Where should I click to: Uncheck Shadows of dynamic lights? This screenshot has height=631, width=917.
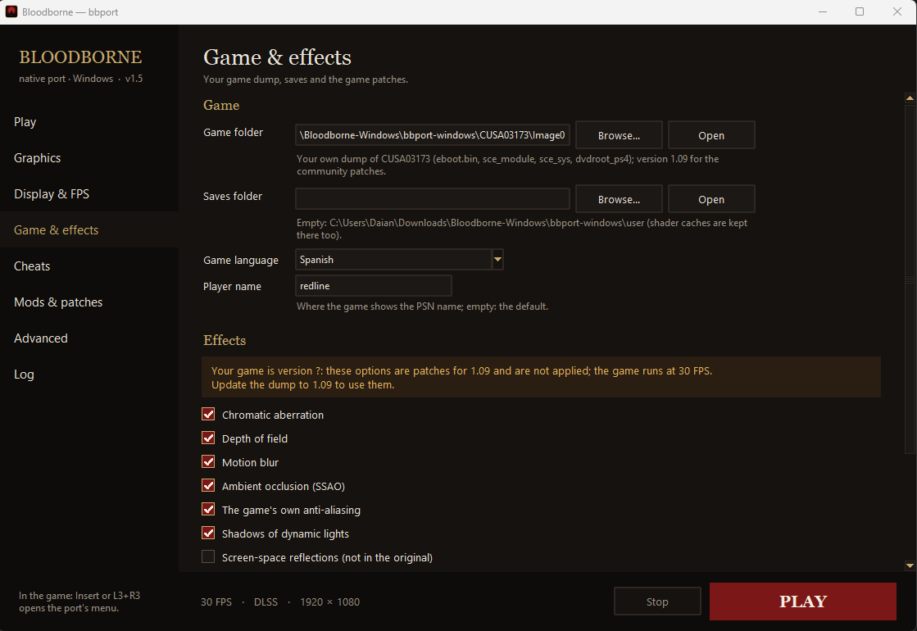point(208,533)
